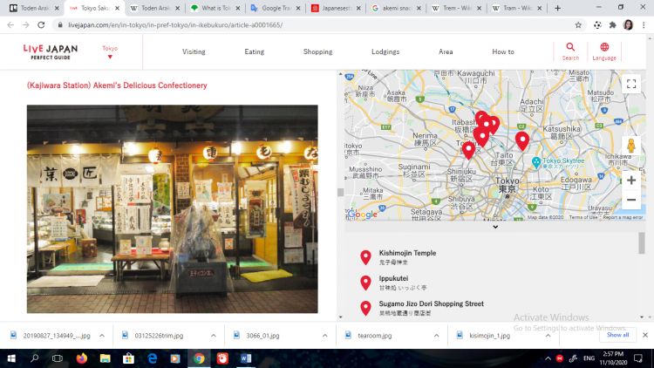Reload the current page
Image resolution: width=654 pixels, height=368 pixels.
click(x=41, y=25)
